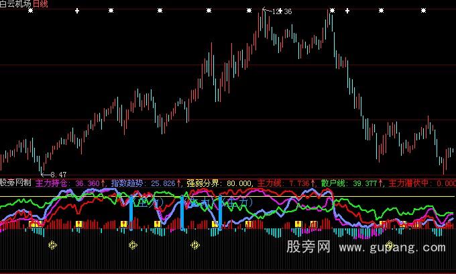Click the leftmost yellow diamond signal icon
456x274 pixels.
[52, 245]
